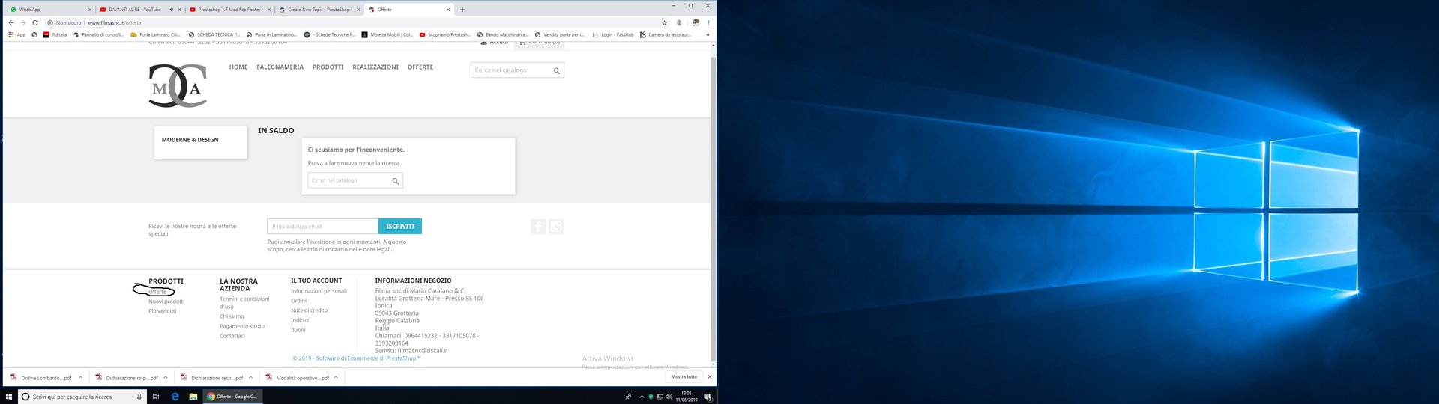Open Indirizzi account link
Image resolution: width=1439 pixels, height=404 pixels.
coord(301,320)
